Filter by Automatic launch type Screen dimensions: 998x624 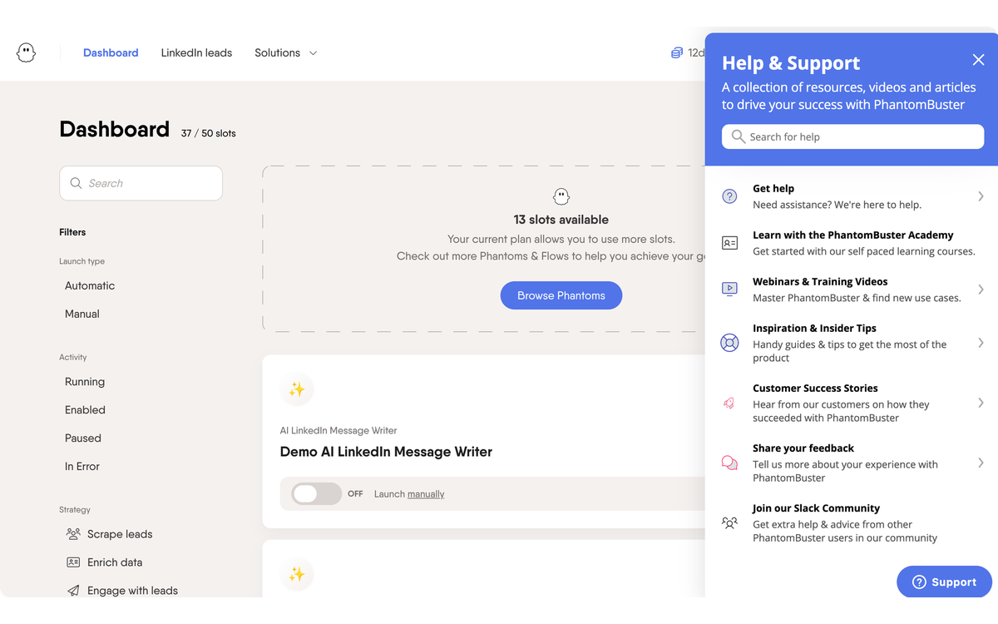(x=90, y=285)
